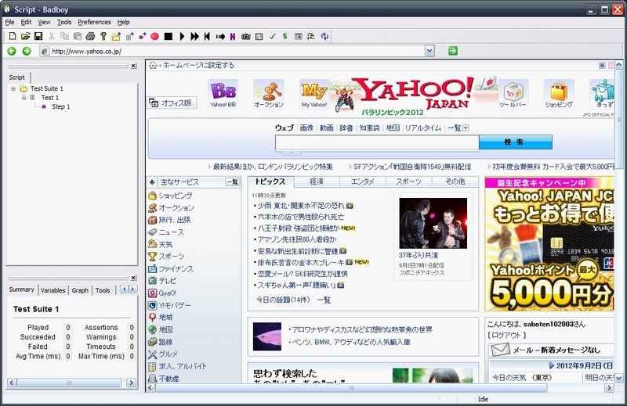The height and width of the screenshot is (406, 627).
Task: Click the オークション gavel icon in header
Action: click(269, 94)
